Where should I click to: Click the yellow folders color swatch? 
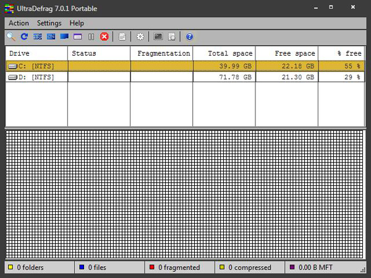tap(11, 267)
